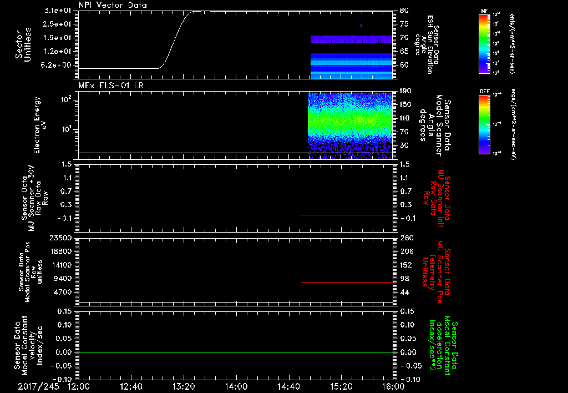Click the '15:20' time axis label
Image resolution: width=568 pixels, height=393 pixels.
click(x=341, y=386)
